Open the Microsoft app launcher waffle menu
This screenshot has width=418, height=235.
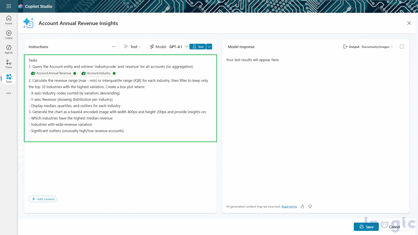(8, 6)
